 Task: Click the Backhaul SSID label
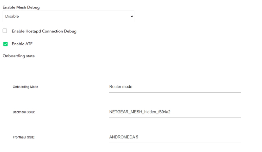pyautogui.click(x=24, y=112)
